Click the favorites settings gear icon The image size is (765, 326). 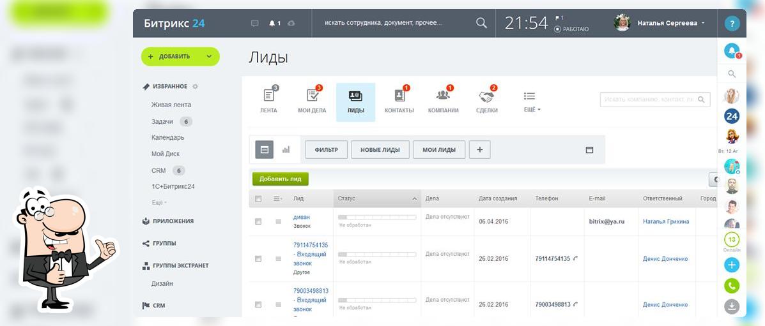click(195, 87)
